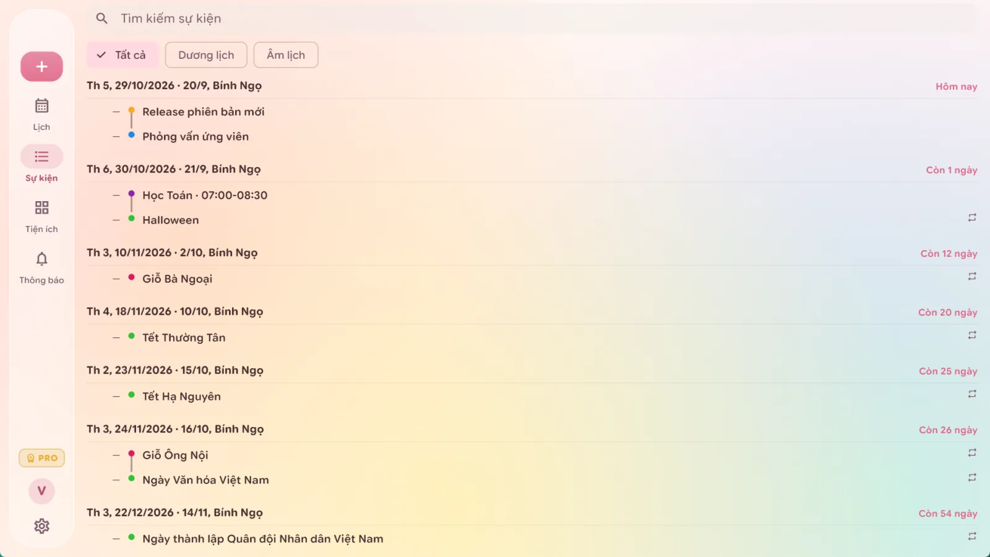This screenshot has height=557, width=990.
Task: Click repeat icon on Giỗ Bà Ngoại row
Action: 972,276
